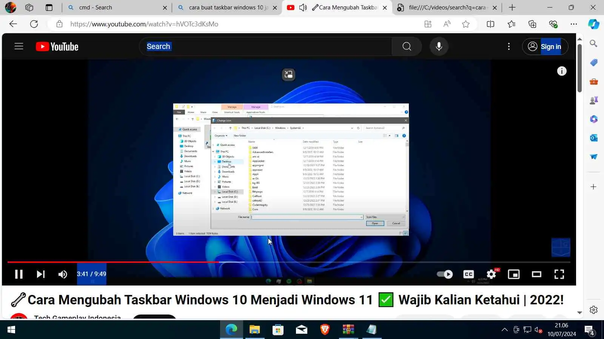Show video info cards
The height and width of the screenshot is (339, 604).
(562, 71)
